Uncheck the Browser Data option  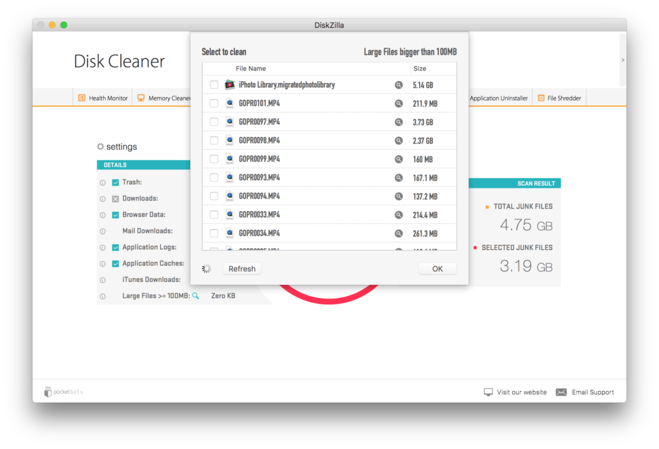(x=115, y=215)
